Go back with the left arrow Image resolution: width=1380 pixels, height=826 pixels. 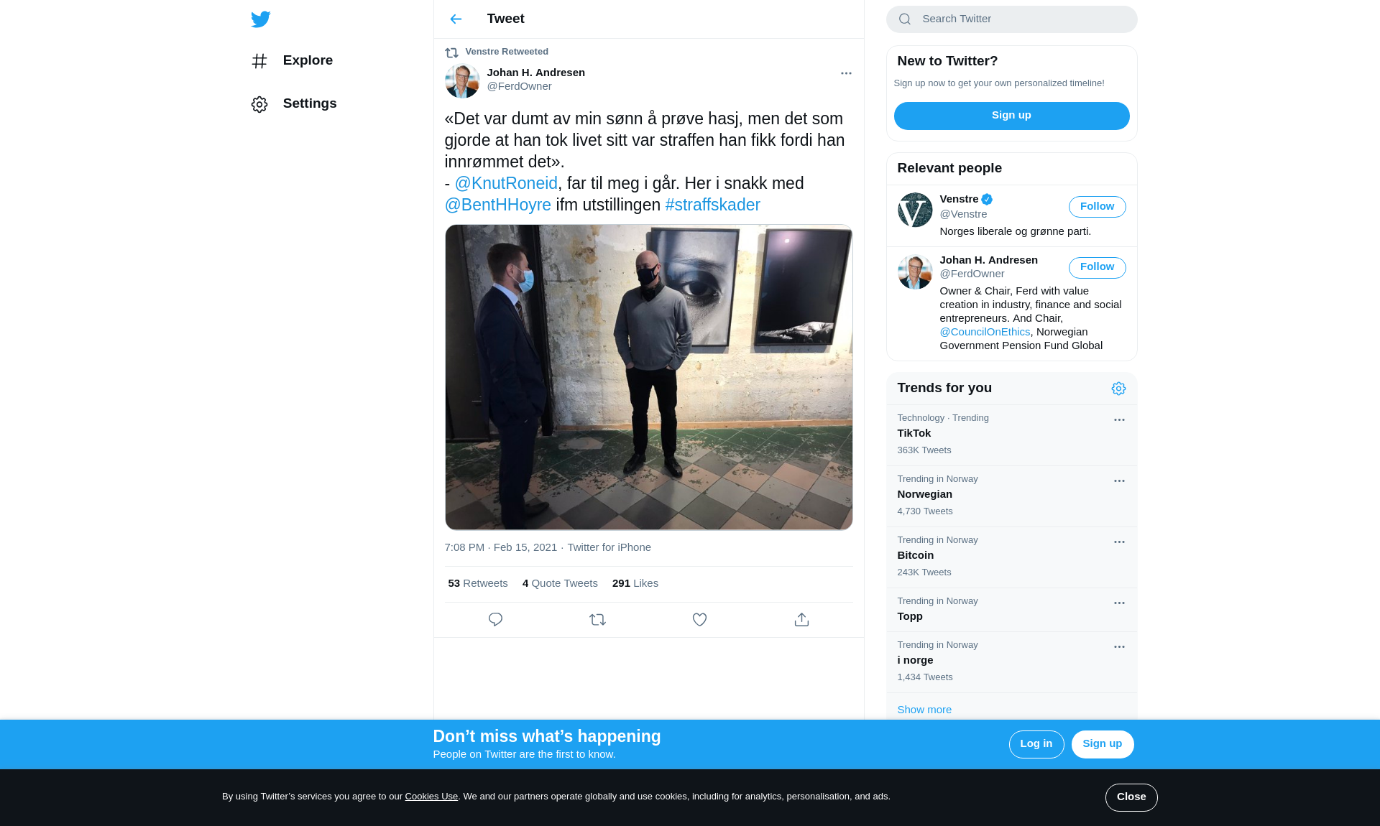(x=456, y=19)
